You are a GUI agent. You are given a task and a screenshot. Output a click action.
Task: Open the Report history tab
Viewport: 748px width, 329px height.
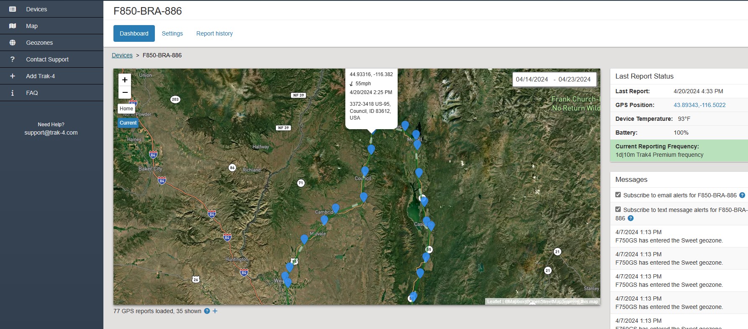pyautogui.click(x=214, y=33)
